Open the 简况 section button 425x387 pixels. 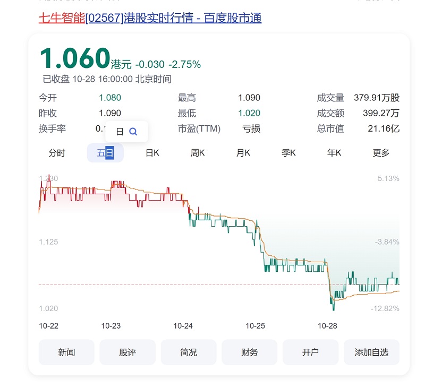pyautogui.click(x=189, y=352)
